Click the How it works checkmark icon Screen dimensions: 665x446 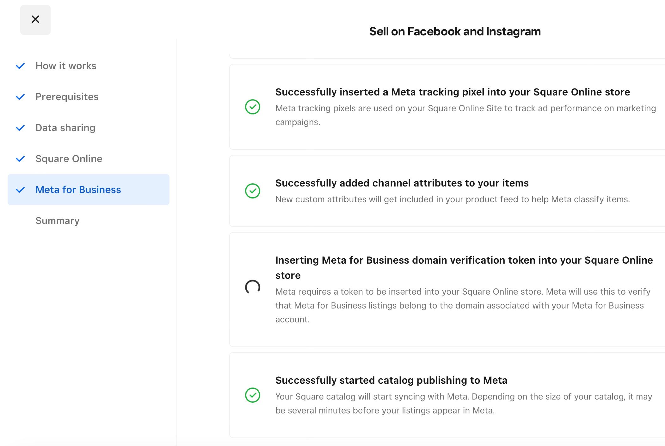tap(20, 66)
